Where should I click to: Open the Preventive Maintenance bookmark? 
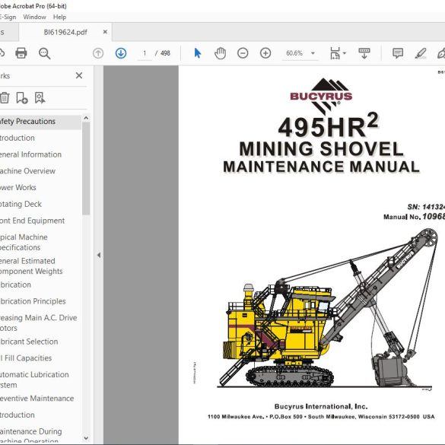tap(37, 398)
